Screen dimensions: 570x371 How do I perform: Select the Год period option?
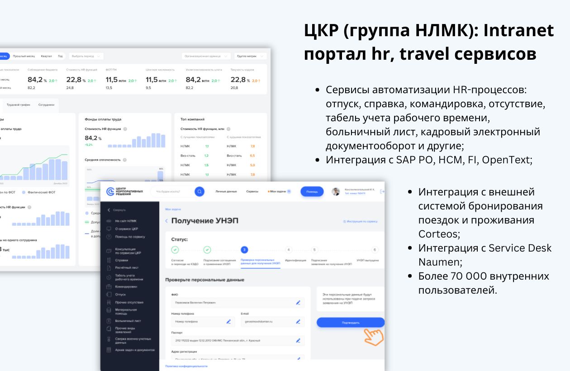pos(60,56)
